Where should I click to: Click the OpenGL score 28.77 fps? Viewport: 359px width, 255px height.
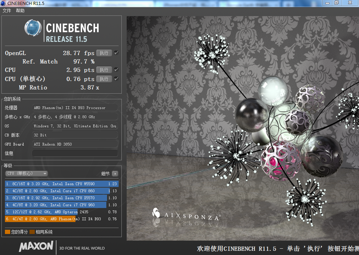point(79,53)
